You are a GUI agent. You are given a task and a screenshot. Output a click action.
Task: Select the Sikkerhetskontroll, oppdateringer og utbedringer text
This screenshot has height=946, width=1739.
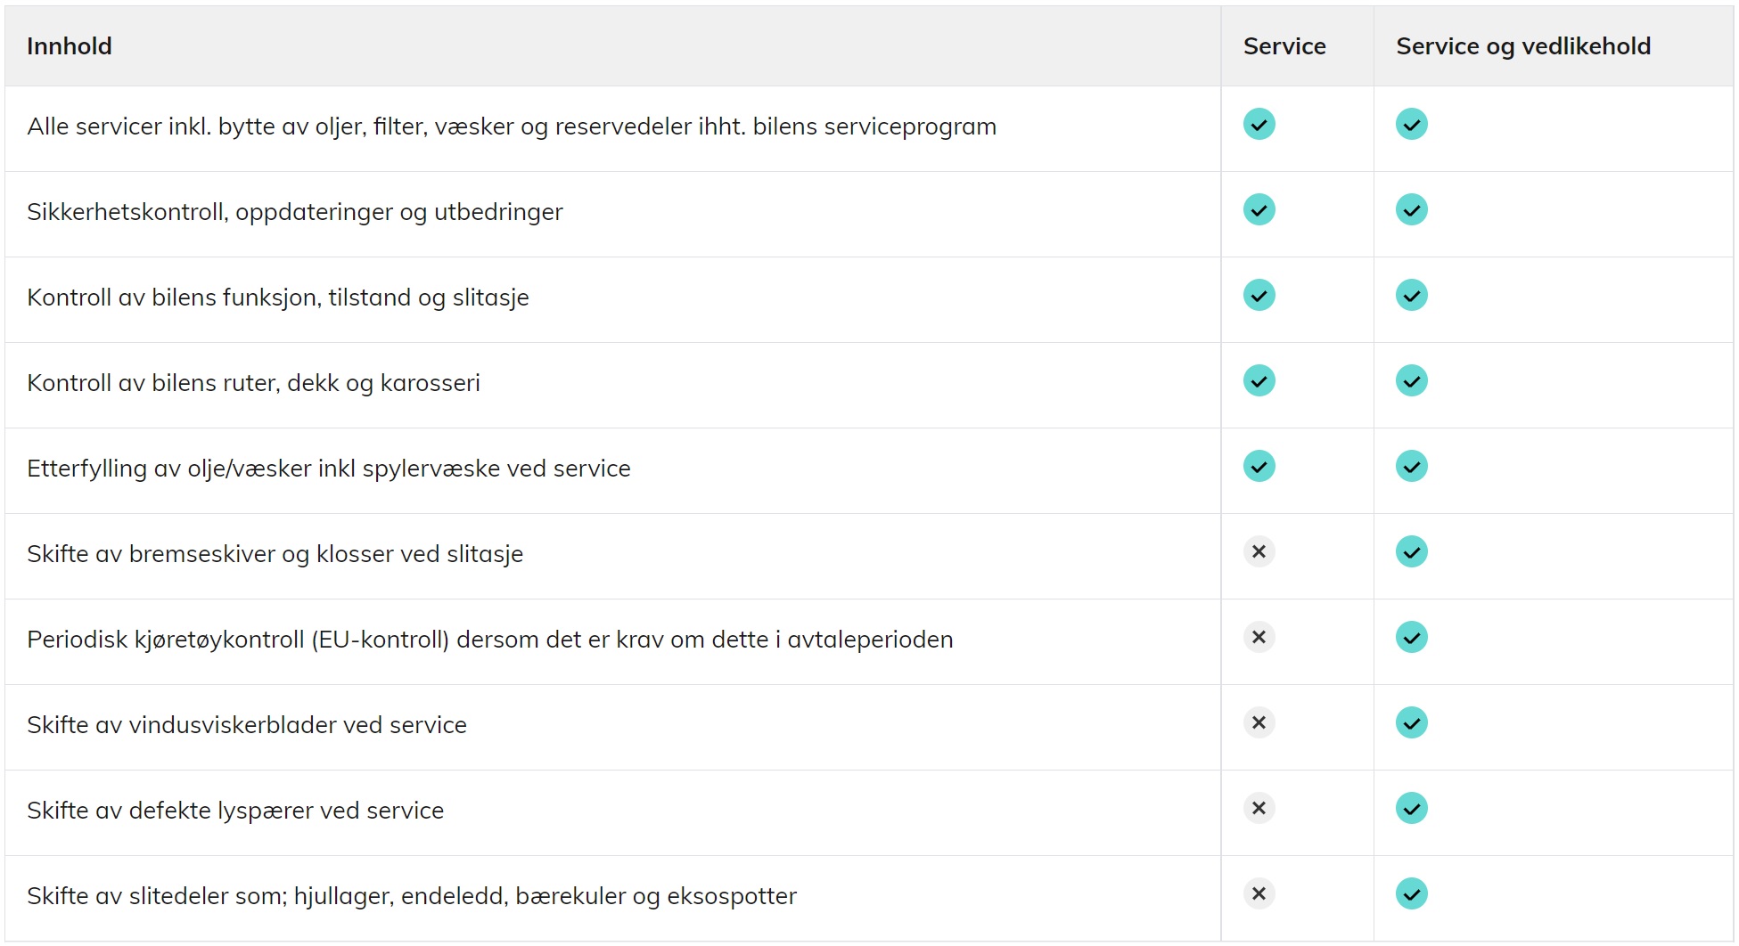point(295,212)
